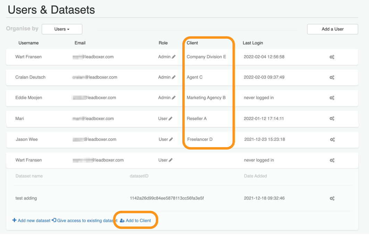
Task: Click the Username column header
Action: point(28,43)
